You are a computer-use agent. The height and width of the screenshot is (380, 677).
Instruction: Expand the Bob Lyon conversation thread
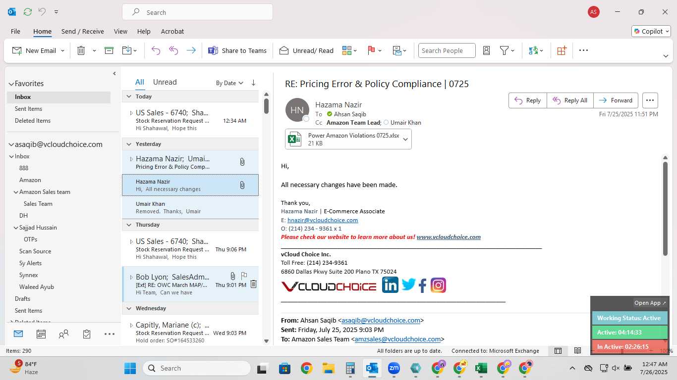pyautogui.click(x=131, y=277)
